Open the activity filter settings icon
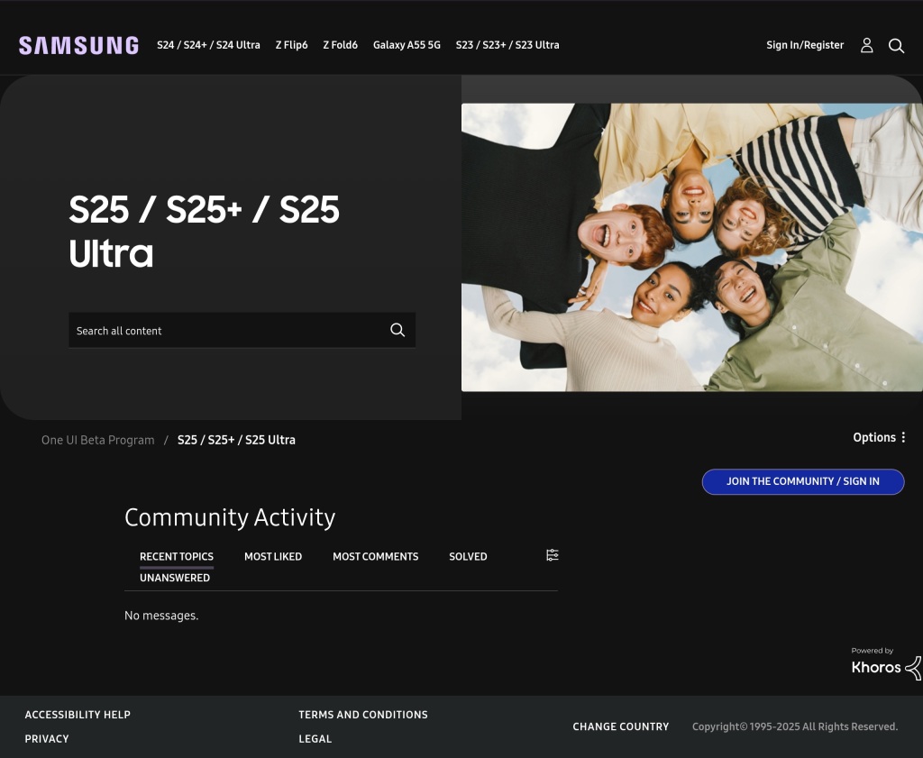This screenshot has width=923, height=758. click(x=553, y=555)
